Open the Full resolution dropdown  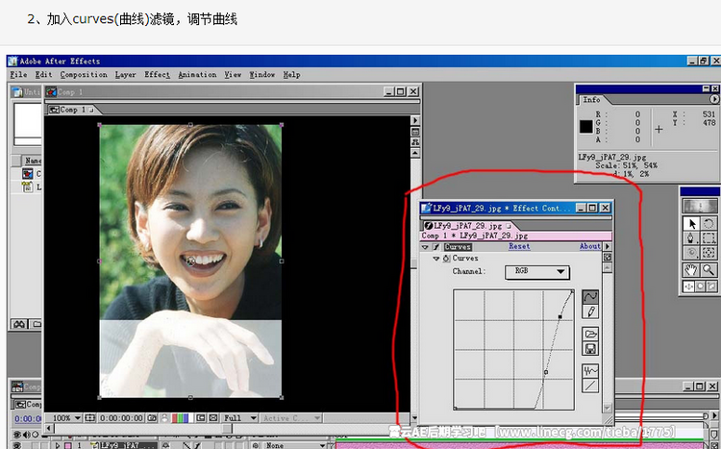(x=239, y=418)
